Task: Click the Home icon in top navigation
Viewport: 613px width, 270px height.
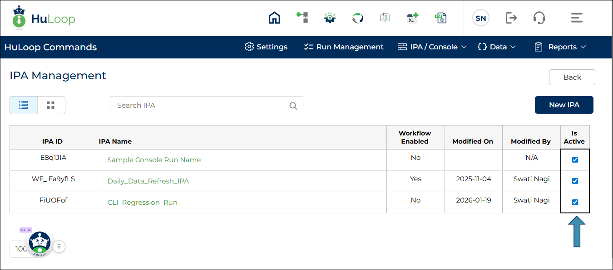Action: tap(274, 18)
